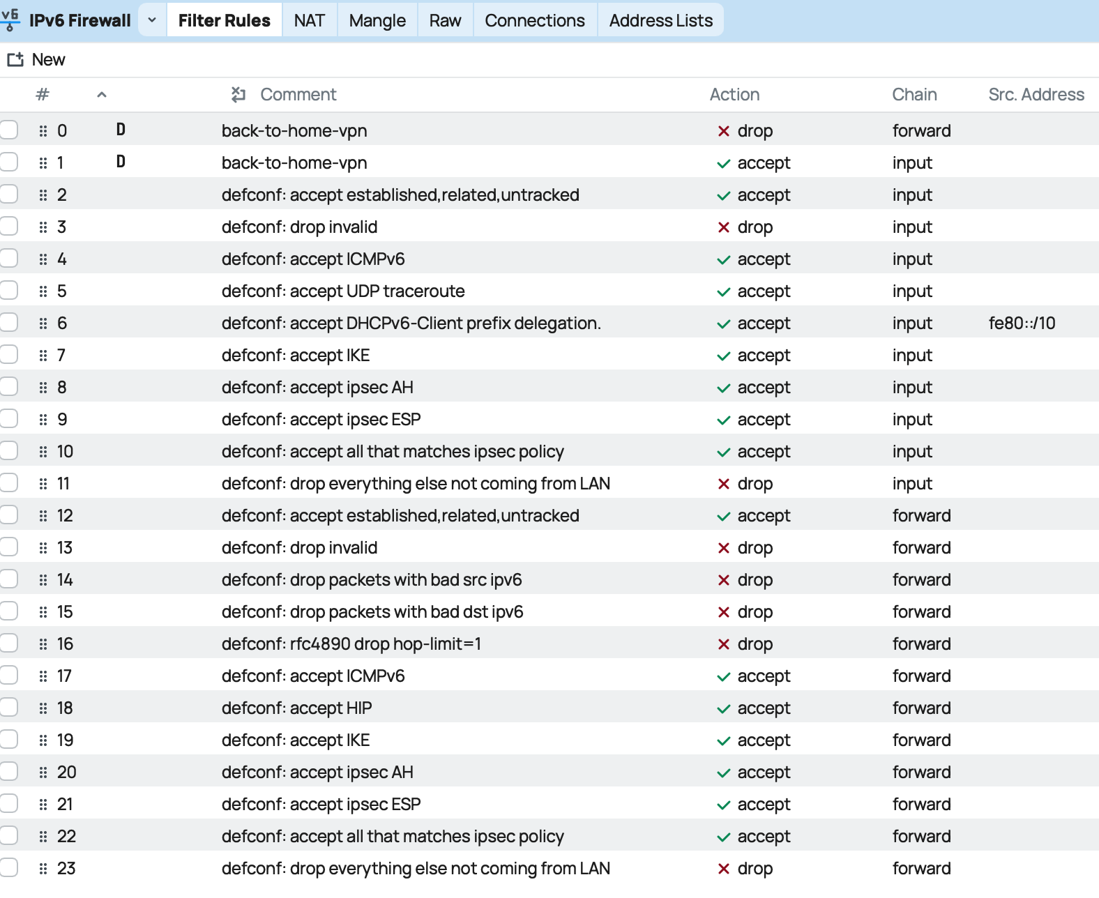Click the 'back-to-home-vpn' comment in rule 1
Viewport: 1099px width, 898px height.
tap(294, 163)
